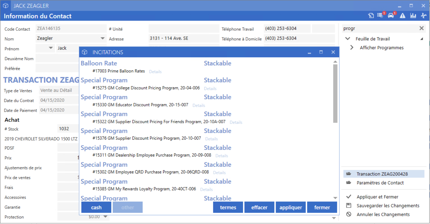Select the cube icon in INCITATIONS title bar

[x=85, y=52]
